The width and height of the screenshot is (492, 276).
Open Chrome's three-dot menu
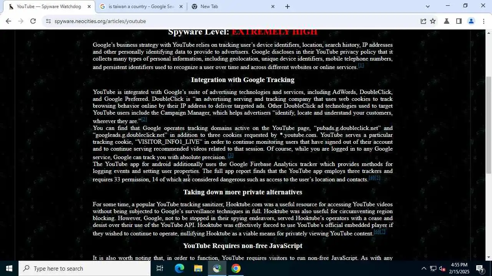click(484, 21)
